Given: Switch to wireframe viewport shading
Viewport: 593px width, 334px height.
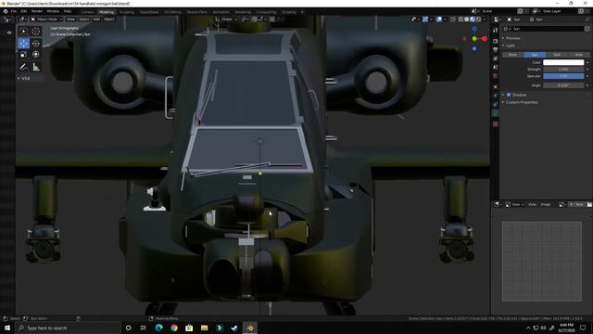Looking at the screenshot, I should [461, 19].
